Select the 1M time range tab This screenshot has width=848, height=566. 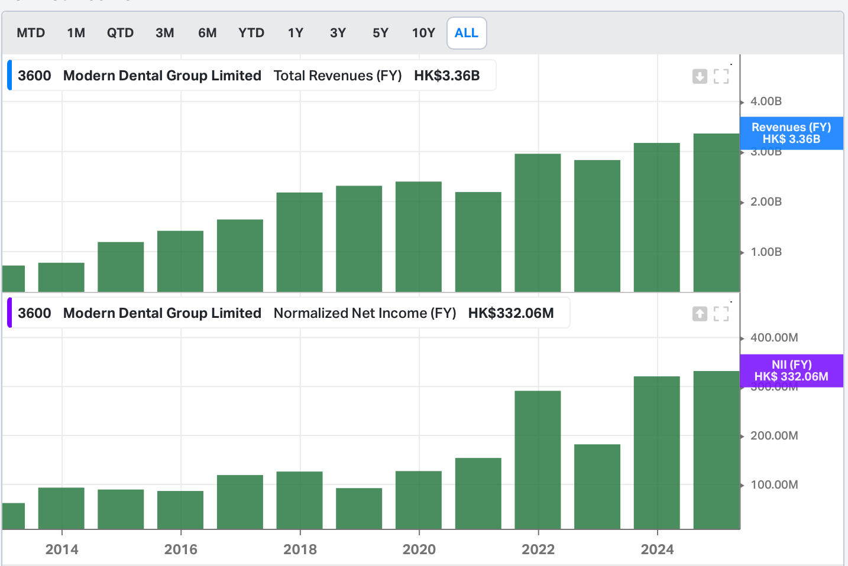click(76, 33)
